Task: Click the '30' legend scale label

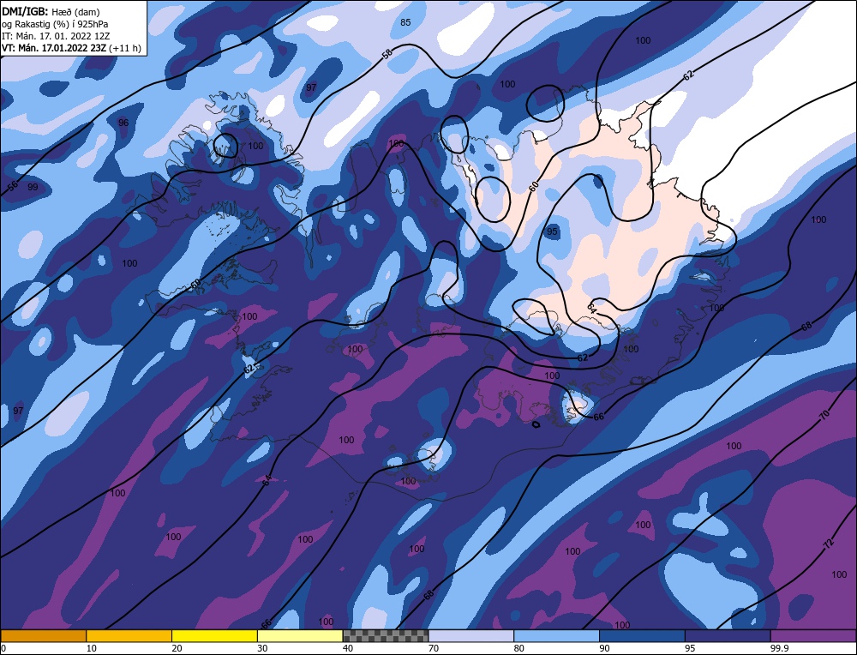Action: [x=263, y=648]
